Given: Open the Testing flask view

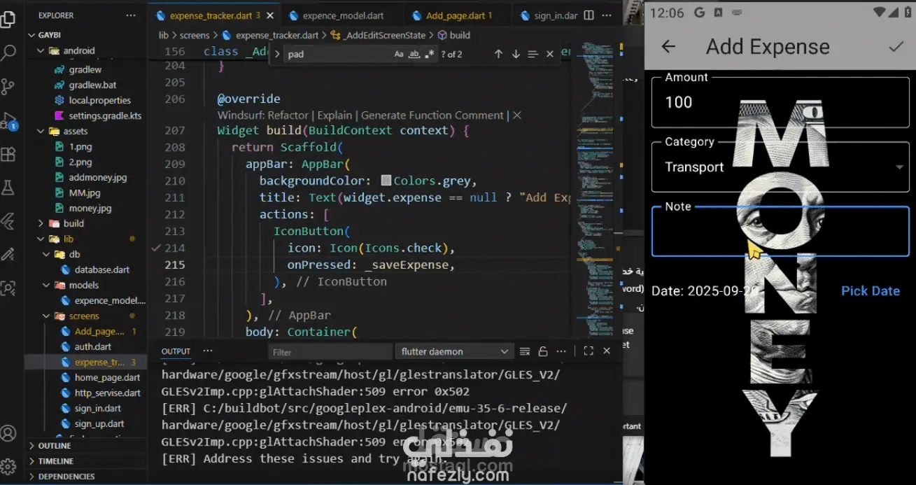Looking at the screenshot, I should coord(8,188).
